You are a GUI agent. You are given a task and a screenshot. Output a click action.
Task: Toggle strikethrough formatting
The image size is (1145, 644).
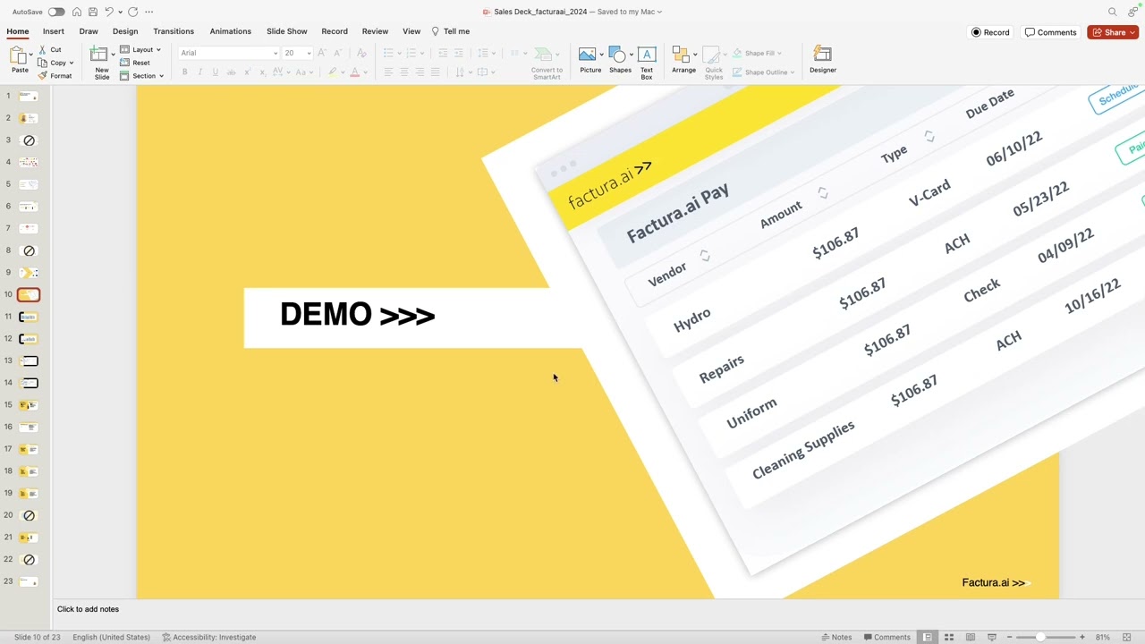coord(231,72)
